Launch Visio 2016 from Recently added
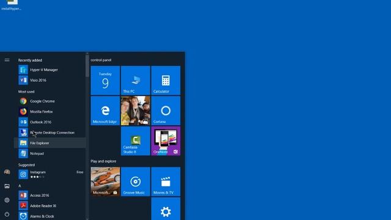Viewport: 391px width, 220px height. click(50, 80)
